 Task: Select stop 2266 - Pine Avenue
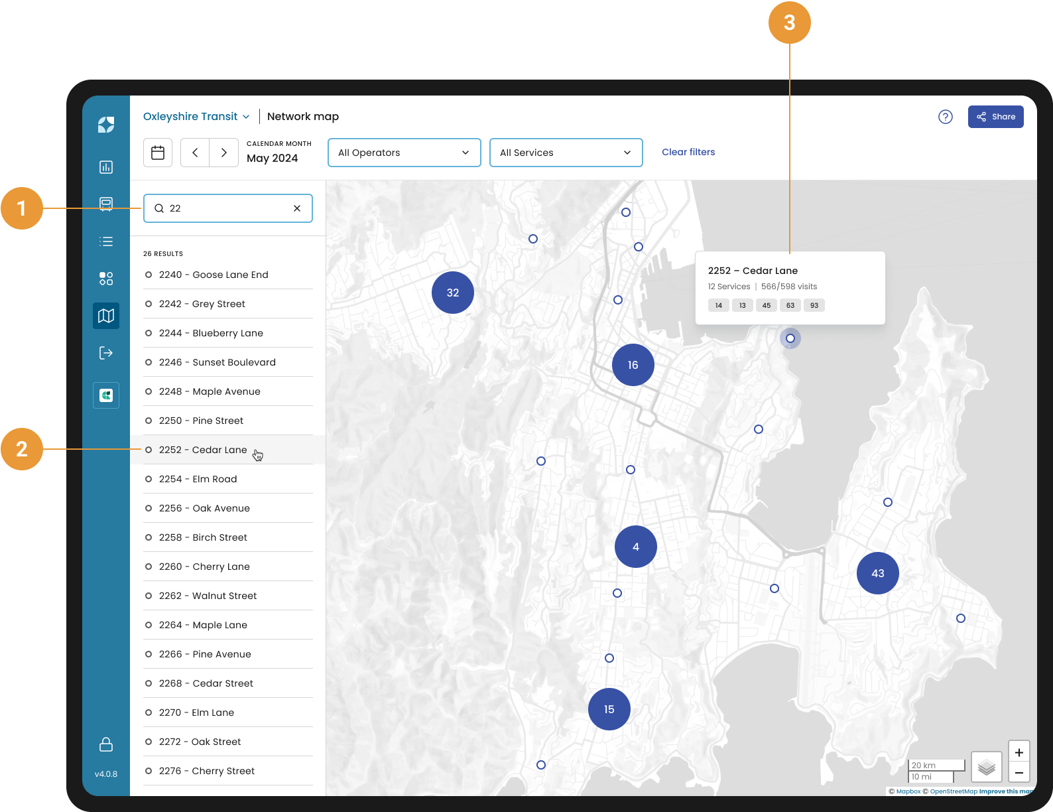click(228, 654)
